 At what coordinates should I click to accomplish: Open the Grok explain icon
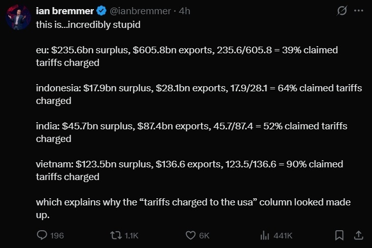tap(342, 11)
